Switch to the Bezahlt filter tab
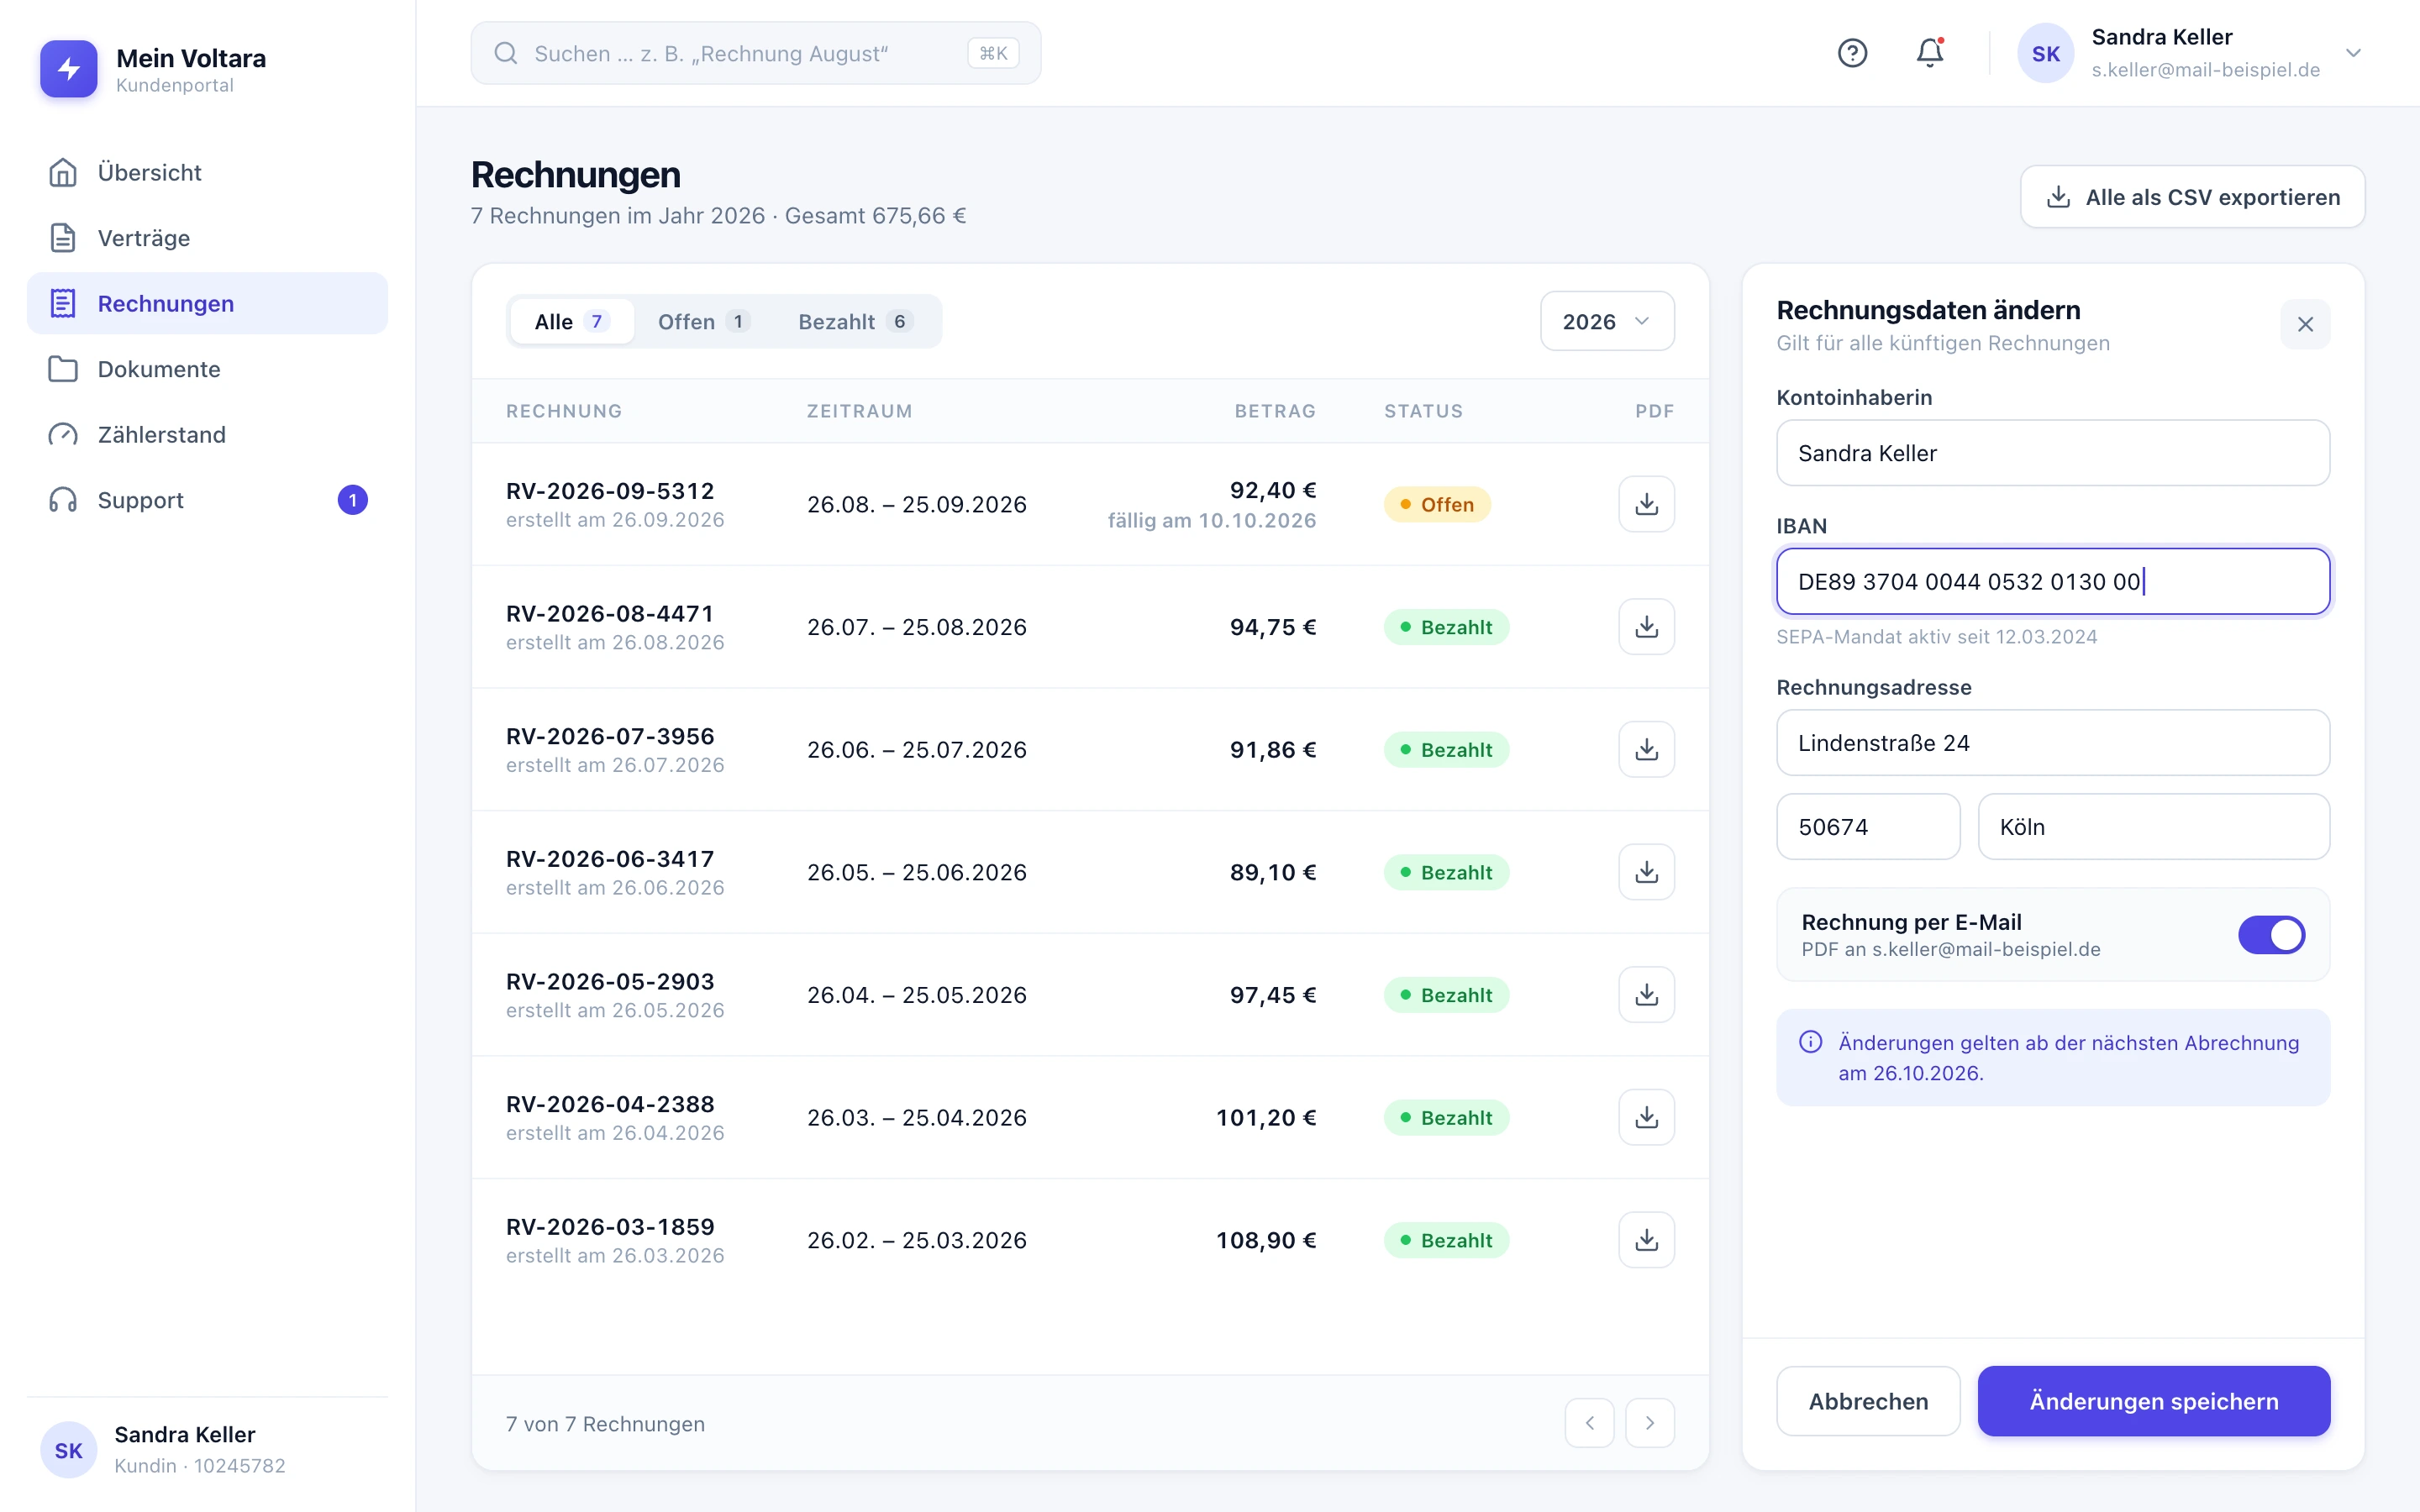 [x=855, y=321]
